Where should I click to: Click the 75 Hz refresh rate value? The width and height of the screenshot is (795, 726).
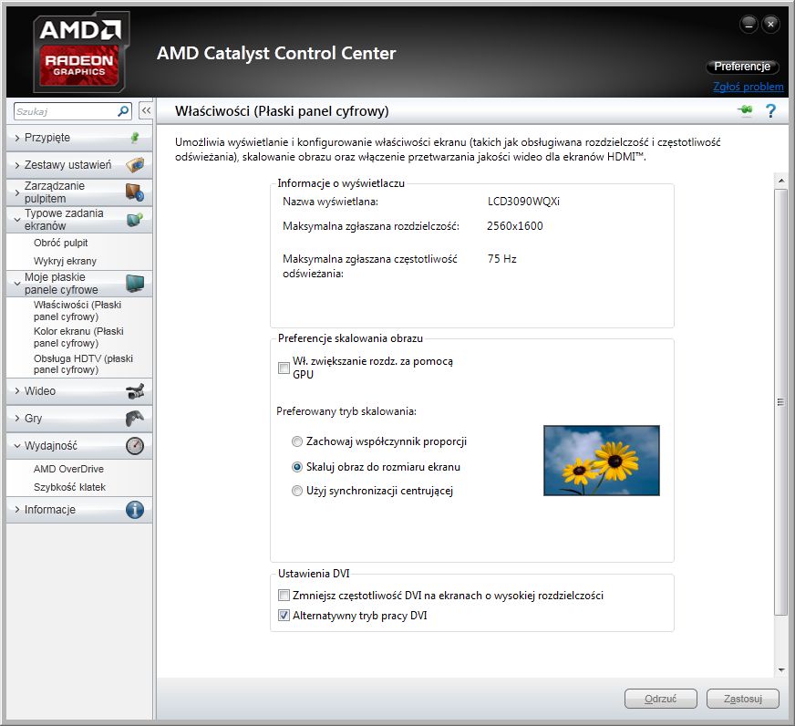(x=502, y=259)
